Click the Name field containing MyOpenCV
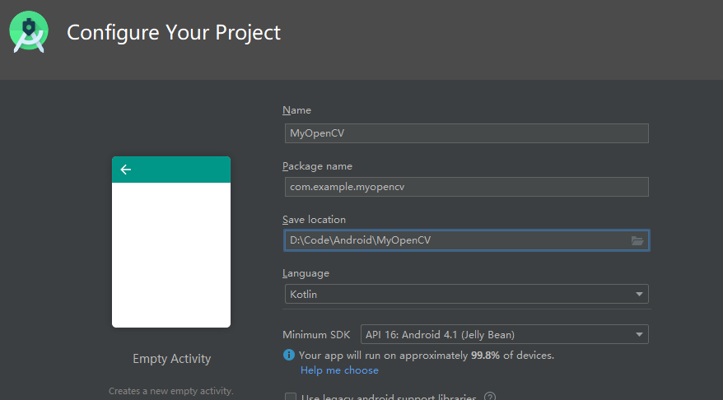 tap(466, 133)
